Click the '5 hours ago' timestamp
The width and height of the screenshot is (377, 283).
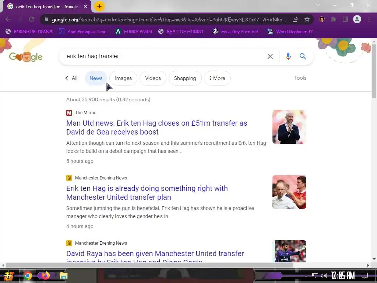(x=80, y=161)
